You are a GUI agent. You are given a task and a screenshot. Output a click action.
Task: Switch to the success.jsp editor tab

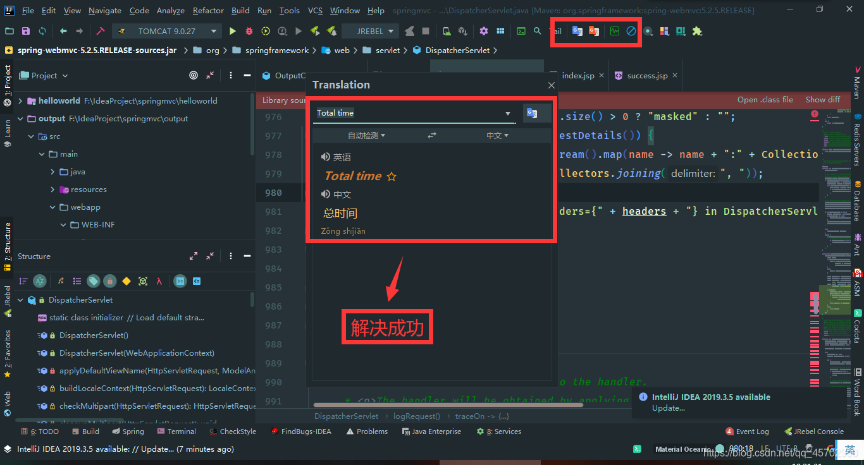coord(646,75)
